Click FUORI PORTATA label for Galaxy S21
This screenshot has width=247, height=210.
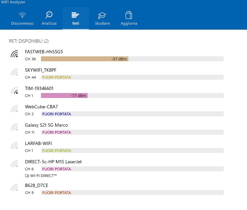coord(57,132)
